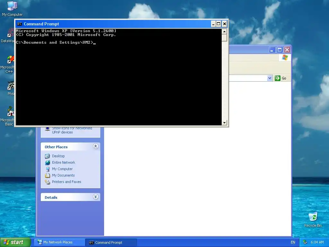Expand the Details panel

click(95, 197)
